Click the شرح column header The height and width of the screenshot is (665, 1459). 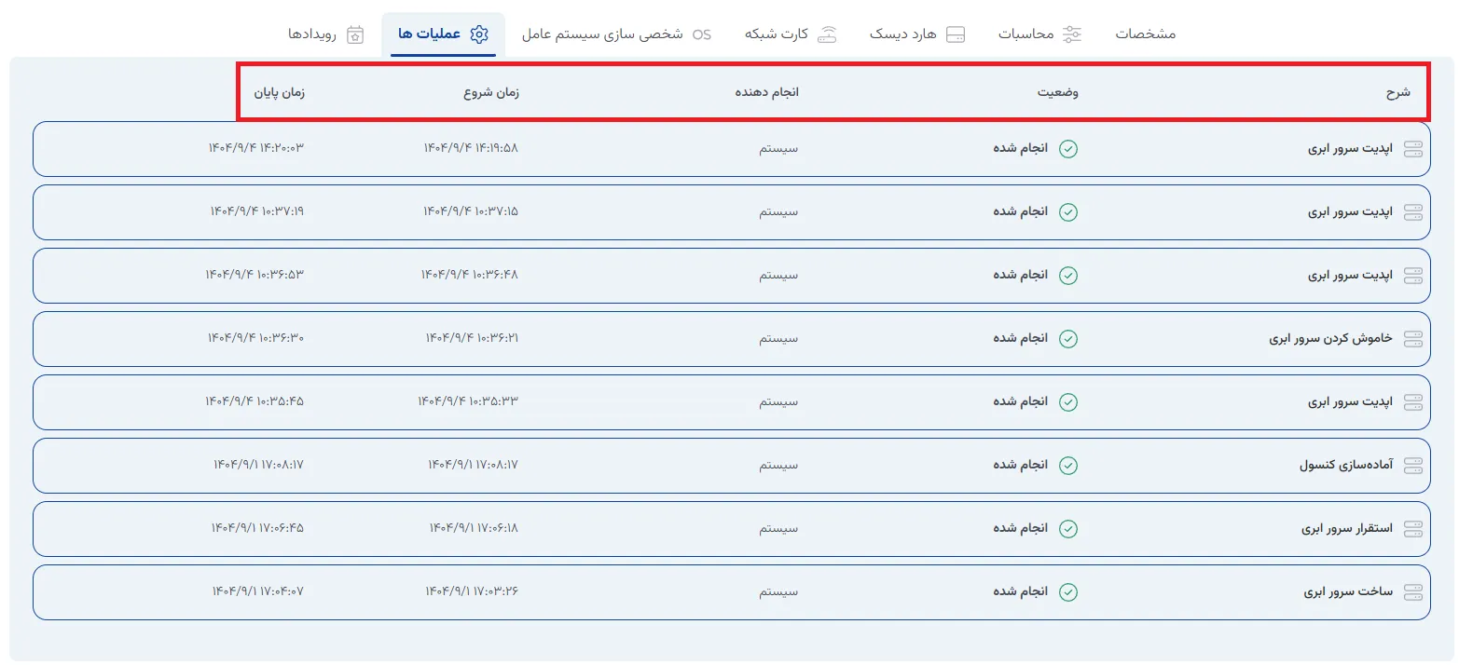[1397, 92]
